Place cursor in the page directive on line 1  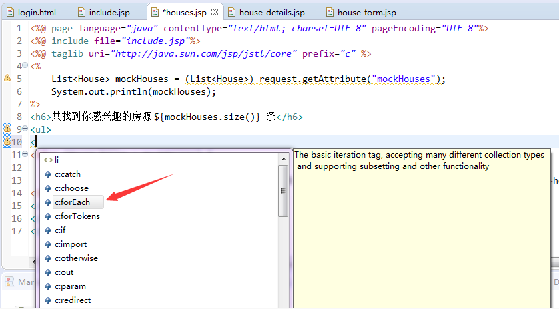point(259,28)
